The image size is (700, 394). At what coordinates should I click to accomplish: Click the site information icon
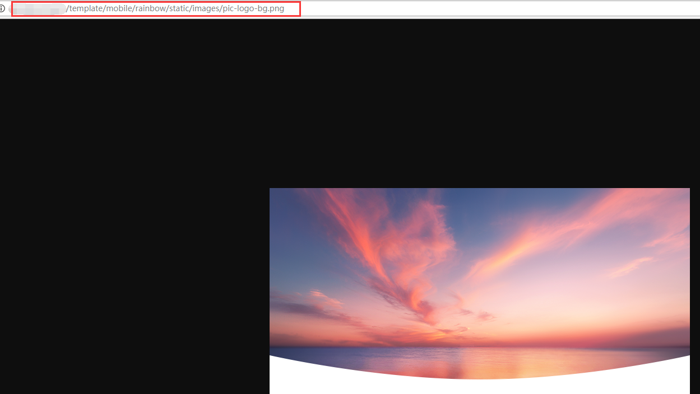click(2, 8)
